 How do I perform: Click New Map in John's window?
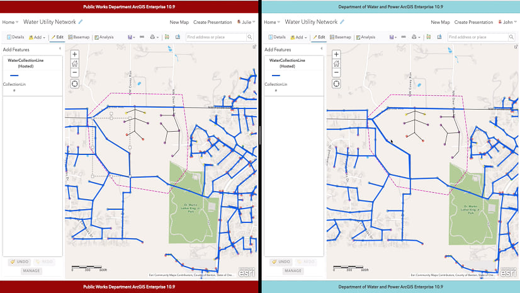point(441,22)
